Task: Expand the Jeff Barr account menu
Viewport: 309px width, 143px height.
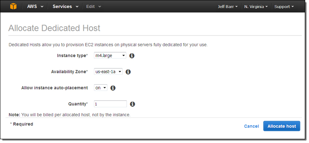Action: tap(228, 7)
